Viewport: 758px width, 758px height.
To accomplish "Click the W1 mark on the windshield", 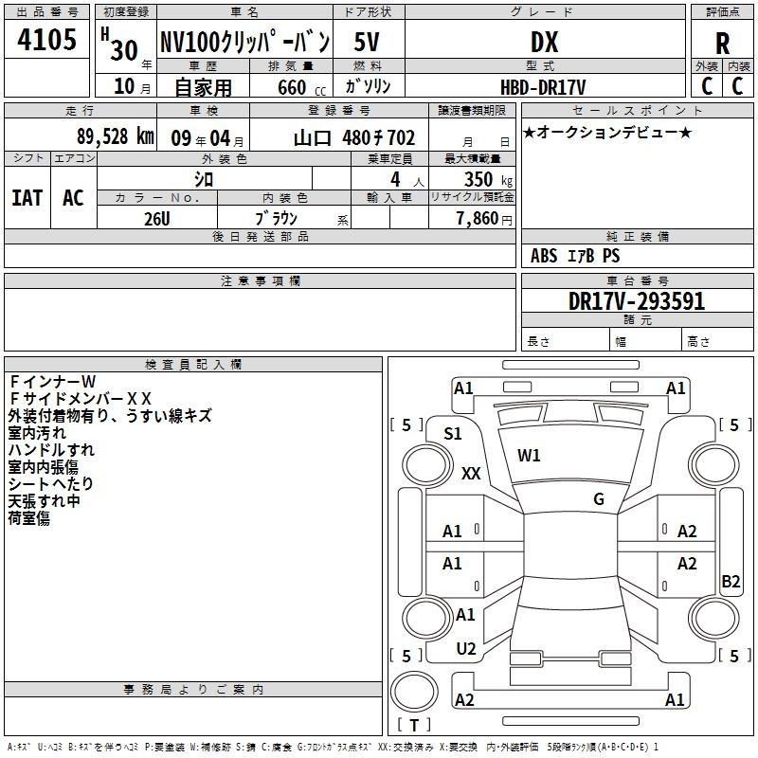I will pyautogui.click(x=529, y=456).
